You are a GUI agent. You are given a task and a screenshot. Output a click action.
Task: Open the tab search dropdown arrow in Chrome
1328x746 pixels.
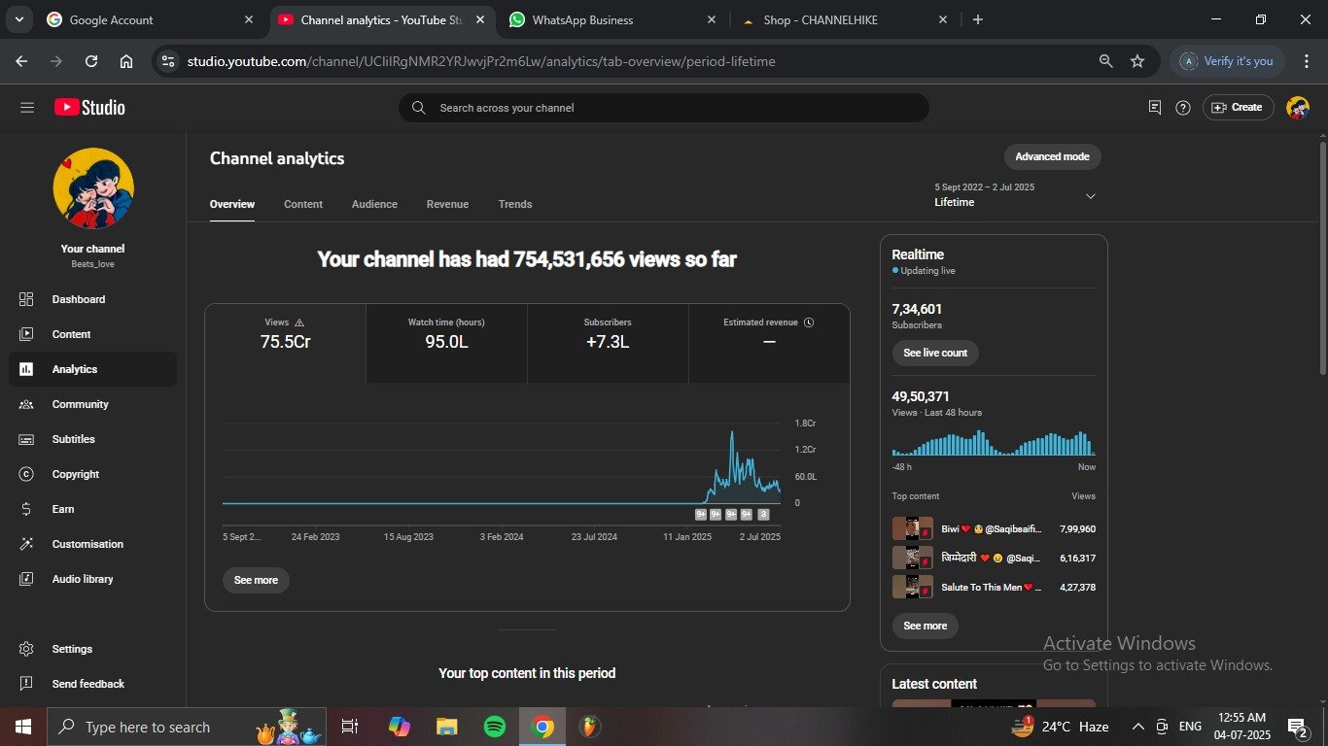(x=18, y=19)
